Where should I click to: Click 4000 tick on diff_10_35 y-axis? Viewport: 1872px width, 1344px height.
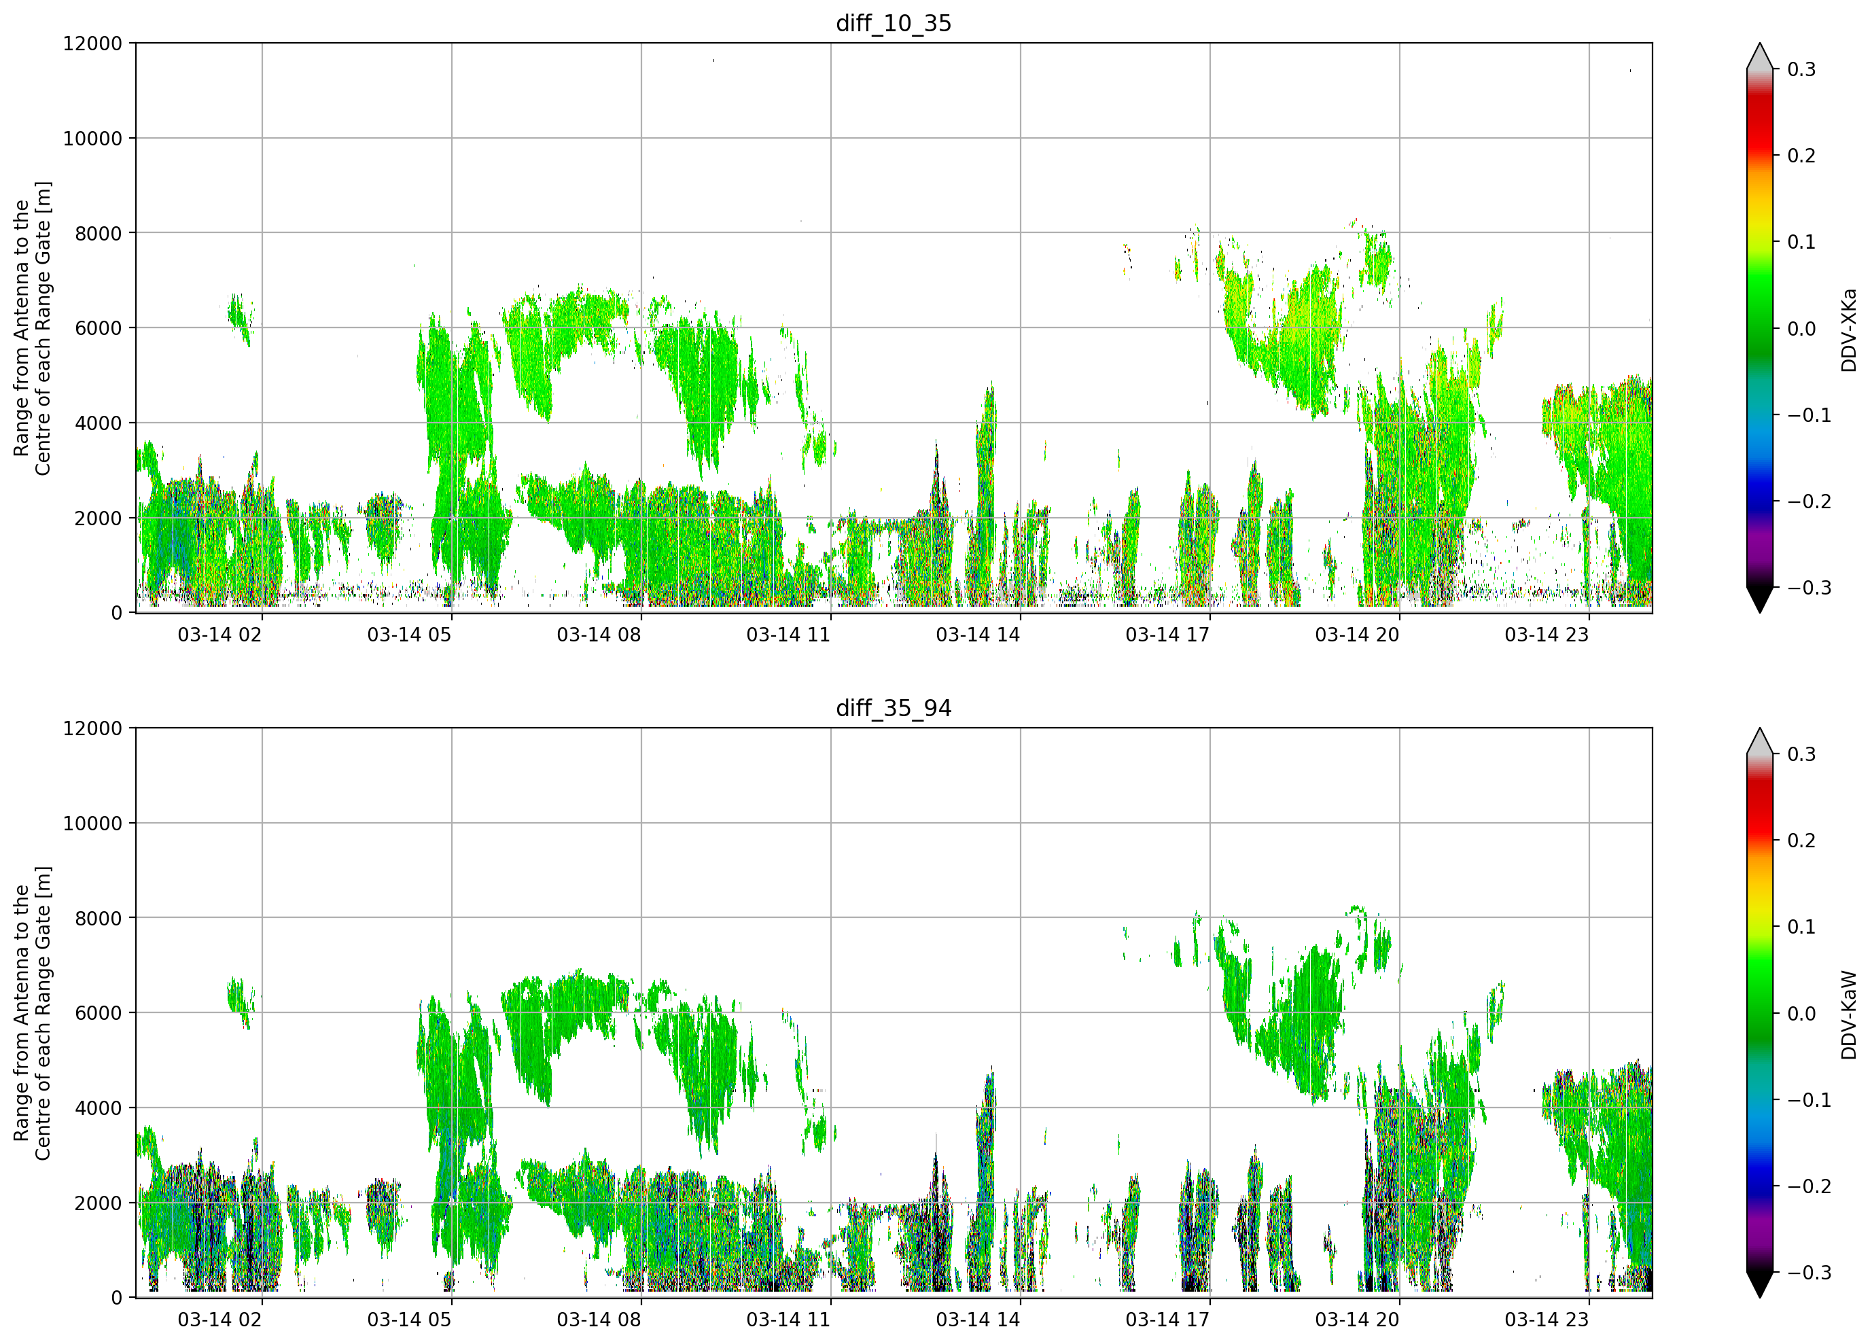pyautogui.click(x=99, y=423)
